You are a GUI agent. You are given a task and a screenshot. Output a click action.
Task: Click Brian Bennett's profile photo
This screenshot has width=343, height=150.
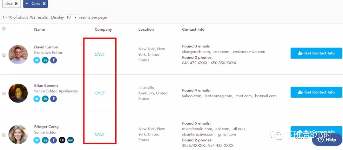[18, 93]
